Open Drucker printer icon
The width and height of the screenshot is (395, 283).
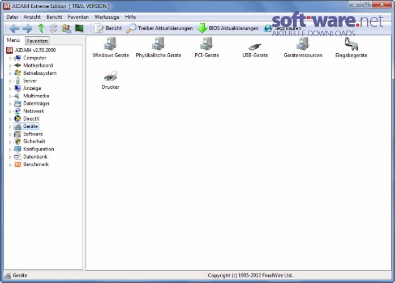tap(110, 76)
